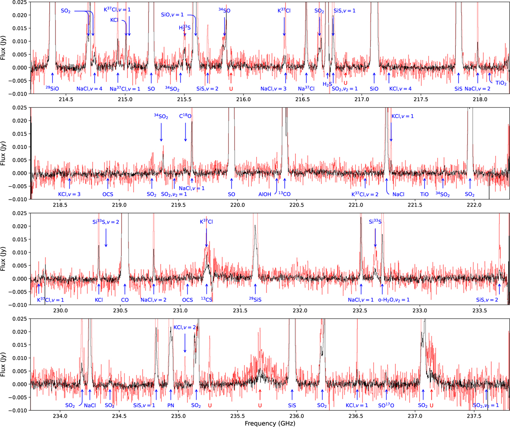Image resolution: width=510 pixels, height=427 pixels.
Task: Click the PN line label
Action: 171,405
